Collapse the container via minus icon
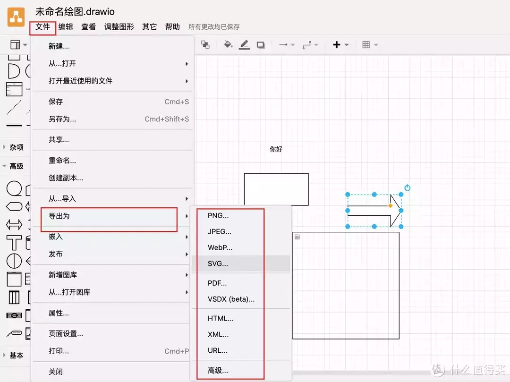This screenshot has height=382, width=510. (x=297, y=237)
